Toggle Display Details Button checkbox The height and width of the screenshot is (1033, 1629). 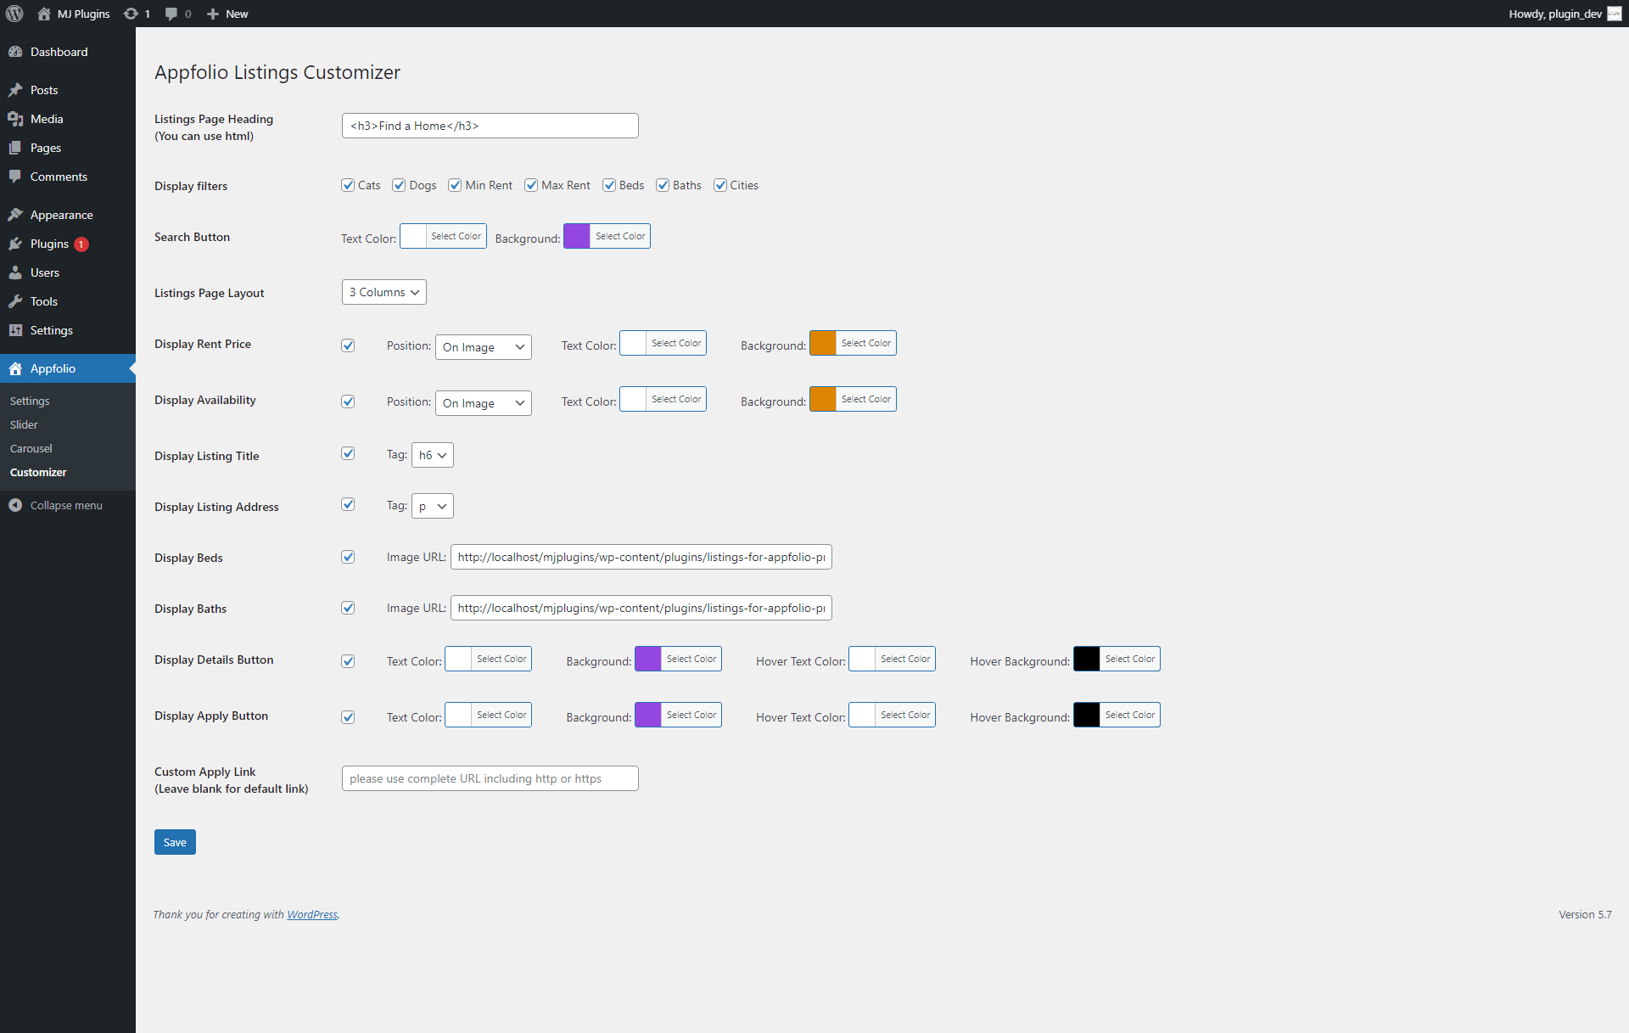point(348,661)
